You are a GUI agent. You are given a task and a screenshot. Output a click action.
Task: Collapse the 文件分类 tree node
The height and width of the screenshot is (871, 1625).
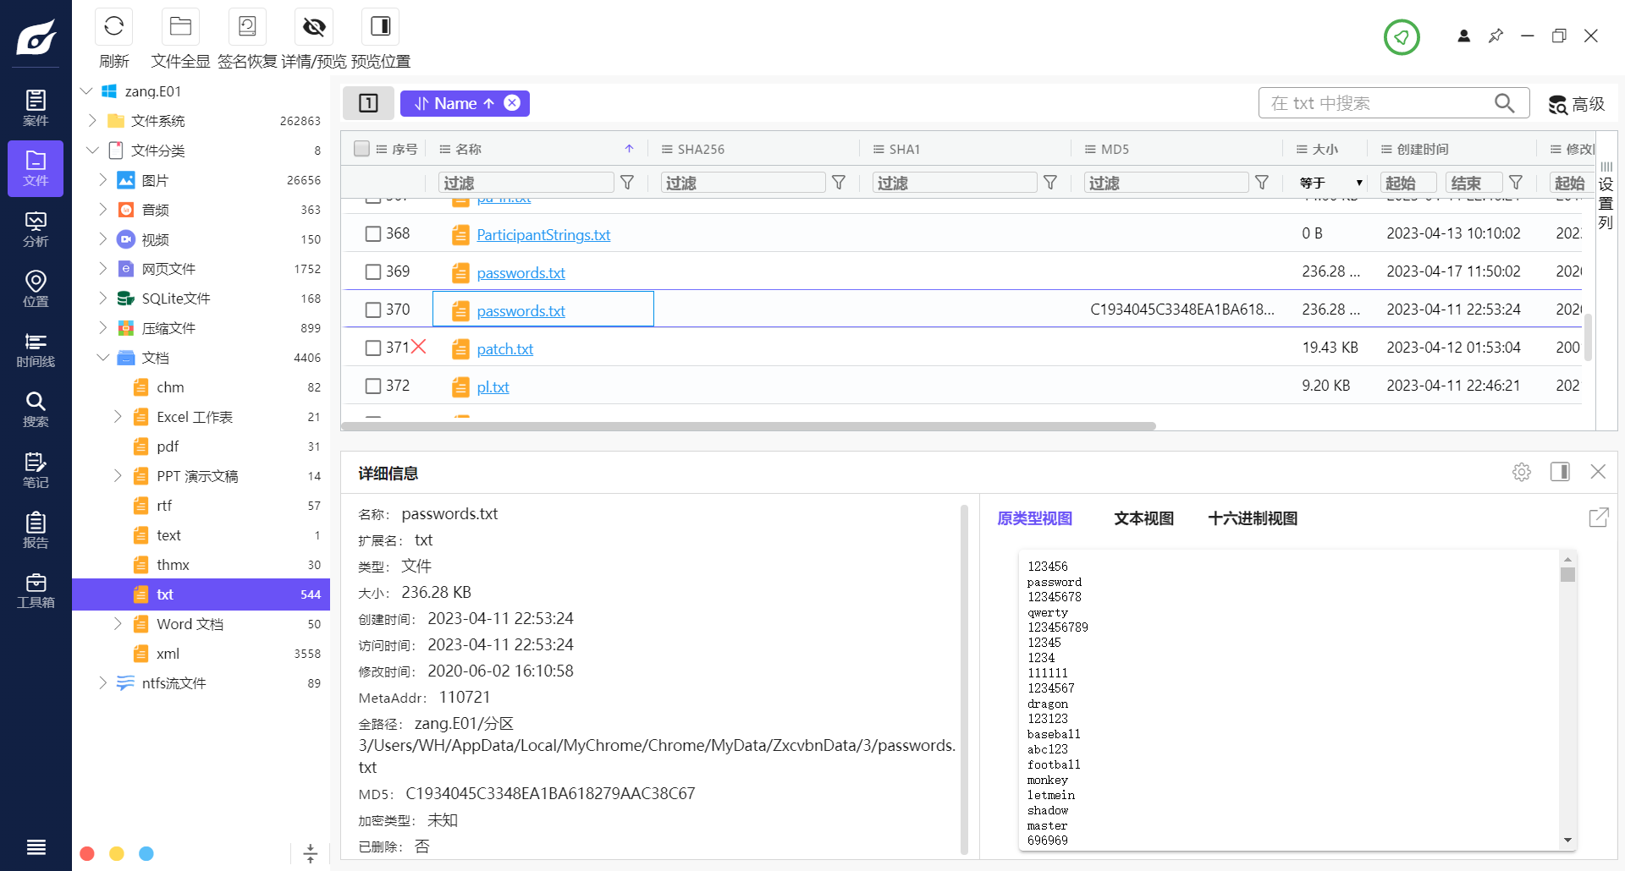[92, 150]
